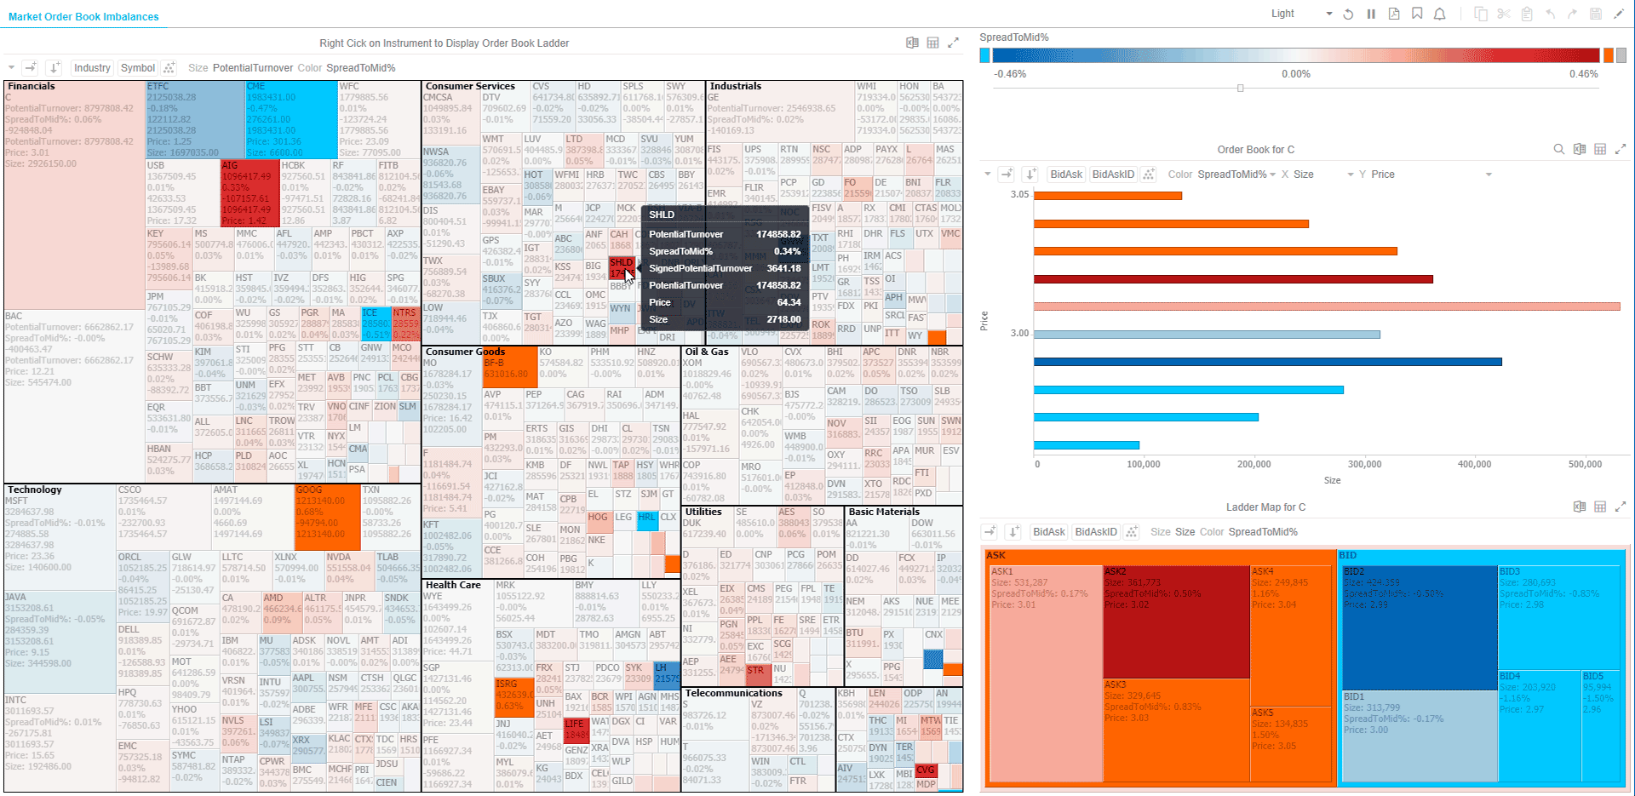Click BidAsk button in Ladder Map toolbar

(1049, 531)
